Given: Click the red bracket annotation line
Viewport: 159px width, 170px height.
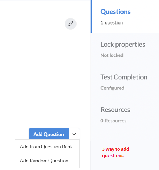Looking at the screenshot, I should pyautogui.click(x=83, y=149).
